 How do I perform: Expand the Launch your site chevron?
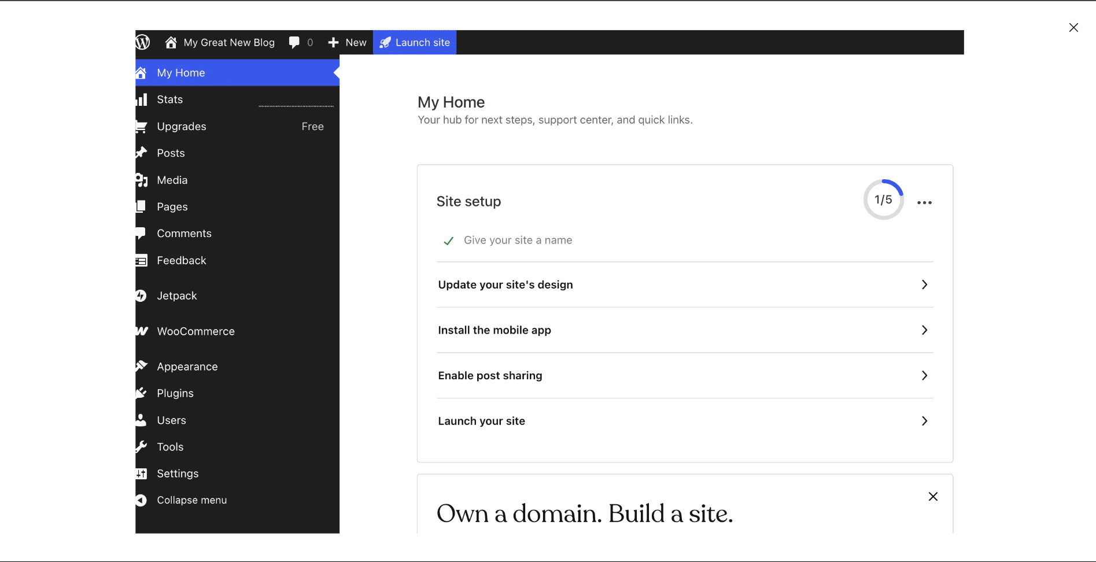pyautogui.click(x=924, y=421)
